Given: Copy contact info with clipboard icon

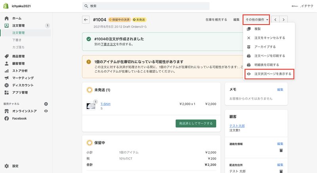Looking at the screenshot, I should pyautogui.click(x=281, y=150).
